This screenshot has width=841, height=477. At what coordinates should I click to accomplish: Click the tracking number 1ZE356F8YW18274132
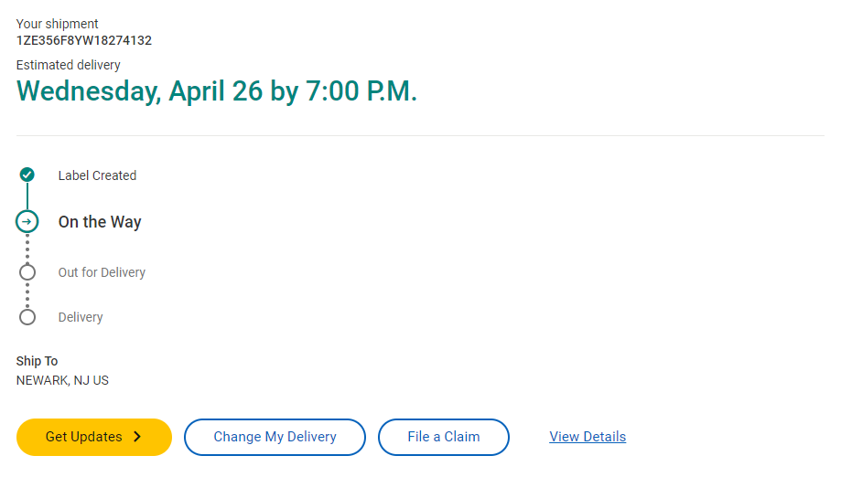(x=84, y=40)
